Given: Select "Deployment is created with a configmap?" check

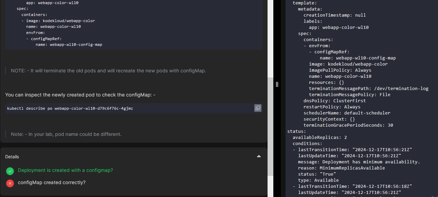Looking at the screenshot, I should [65, 170].
